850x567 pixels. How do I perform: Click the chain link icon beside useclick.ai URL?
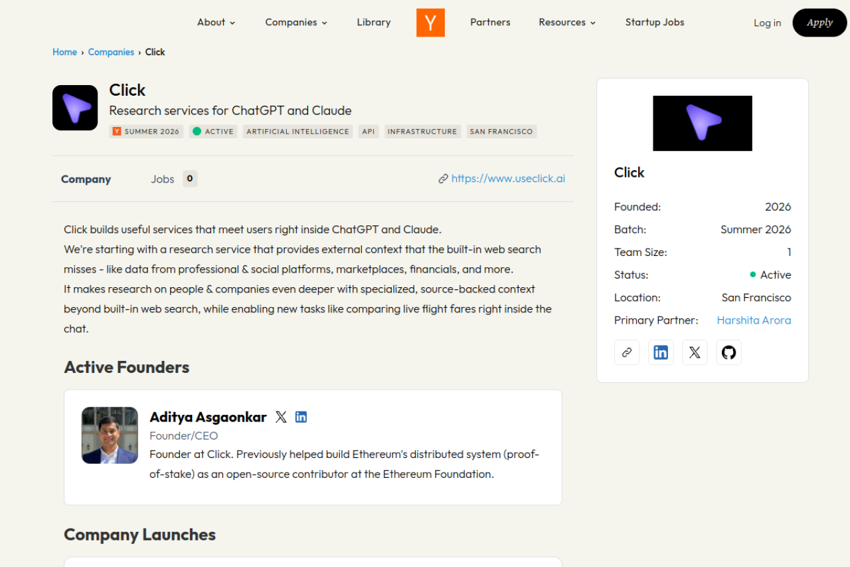443,179
